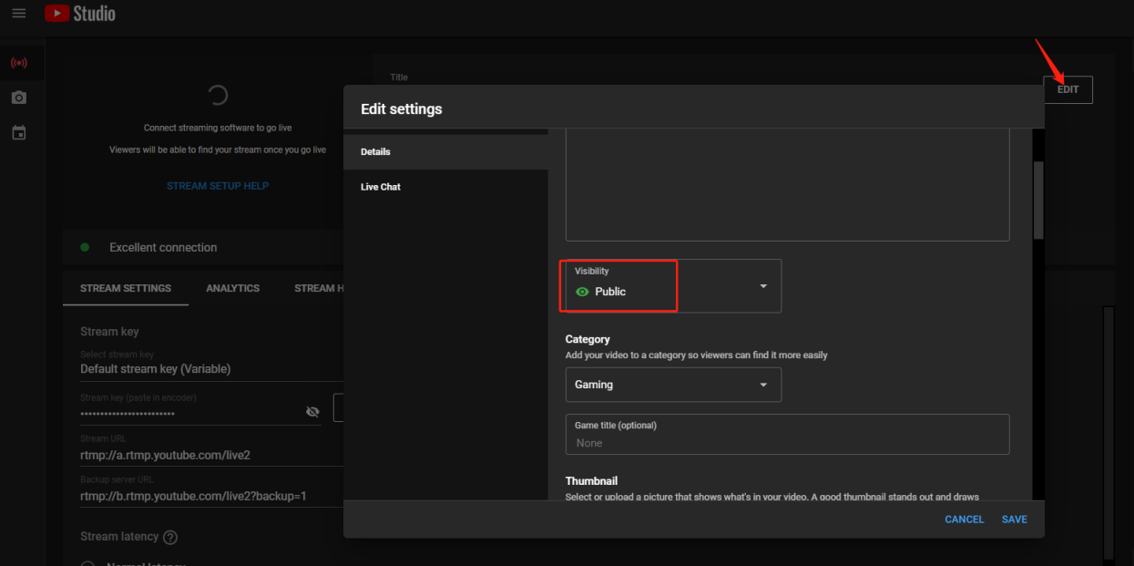Click the Backup server URL value

tap(193, 497)
